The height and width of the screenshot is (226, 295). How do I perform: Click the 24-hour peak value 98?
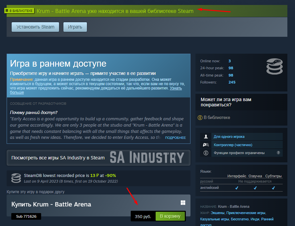click(231, 68)
